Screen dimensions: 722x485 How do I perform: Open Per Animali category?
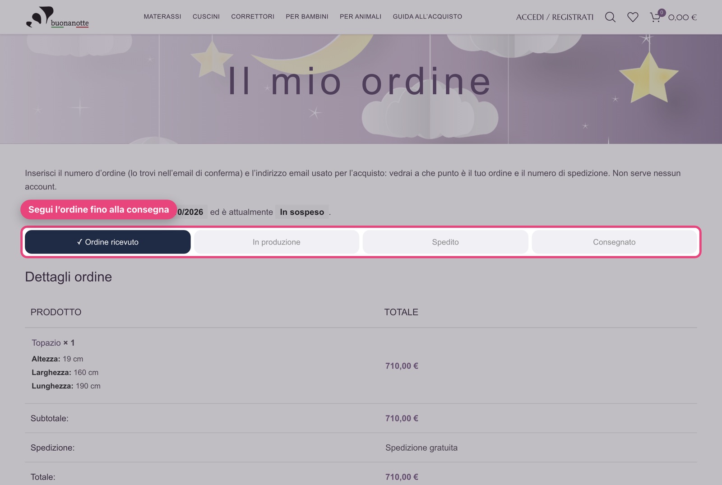click(x=361, y=17)
